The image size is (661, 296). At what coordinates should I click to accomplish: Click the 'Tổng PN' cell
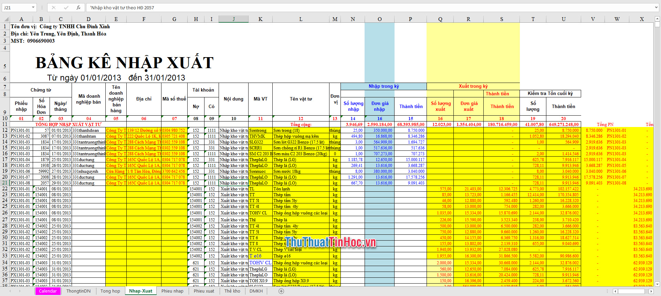pyautogui.click(x=605, y=125)
